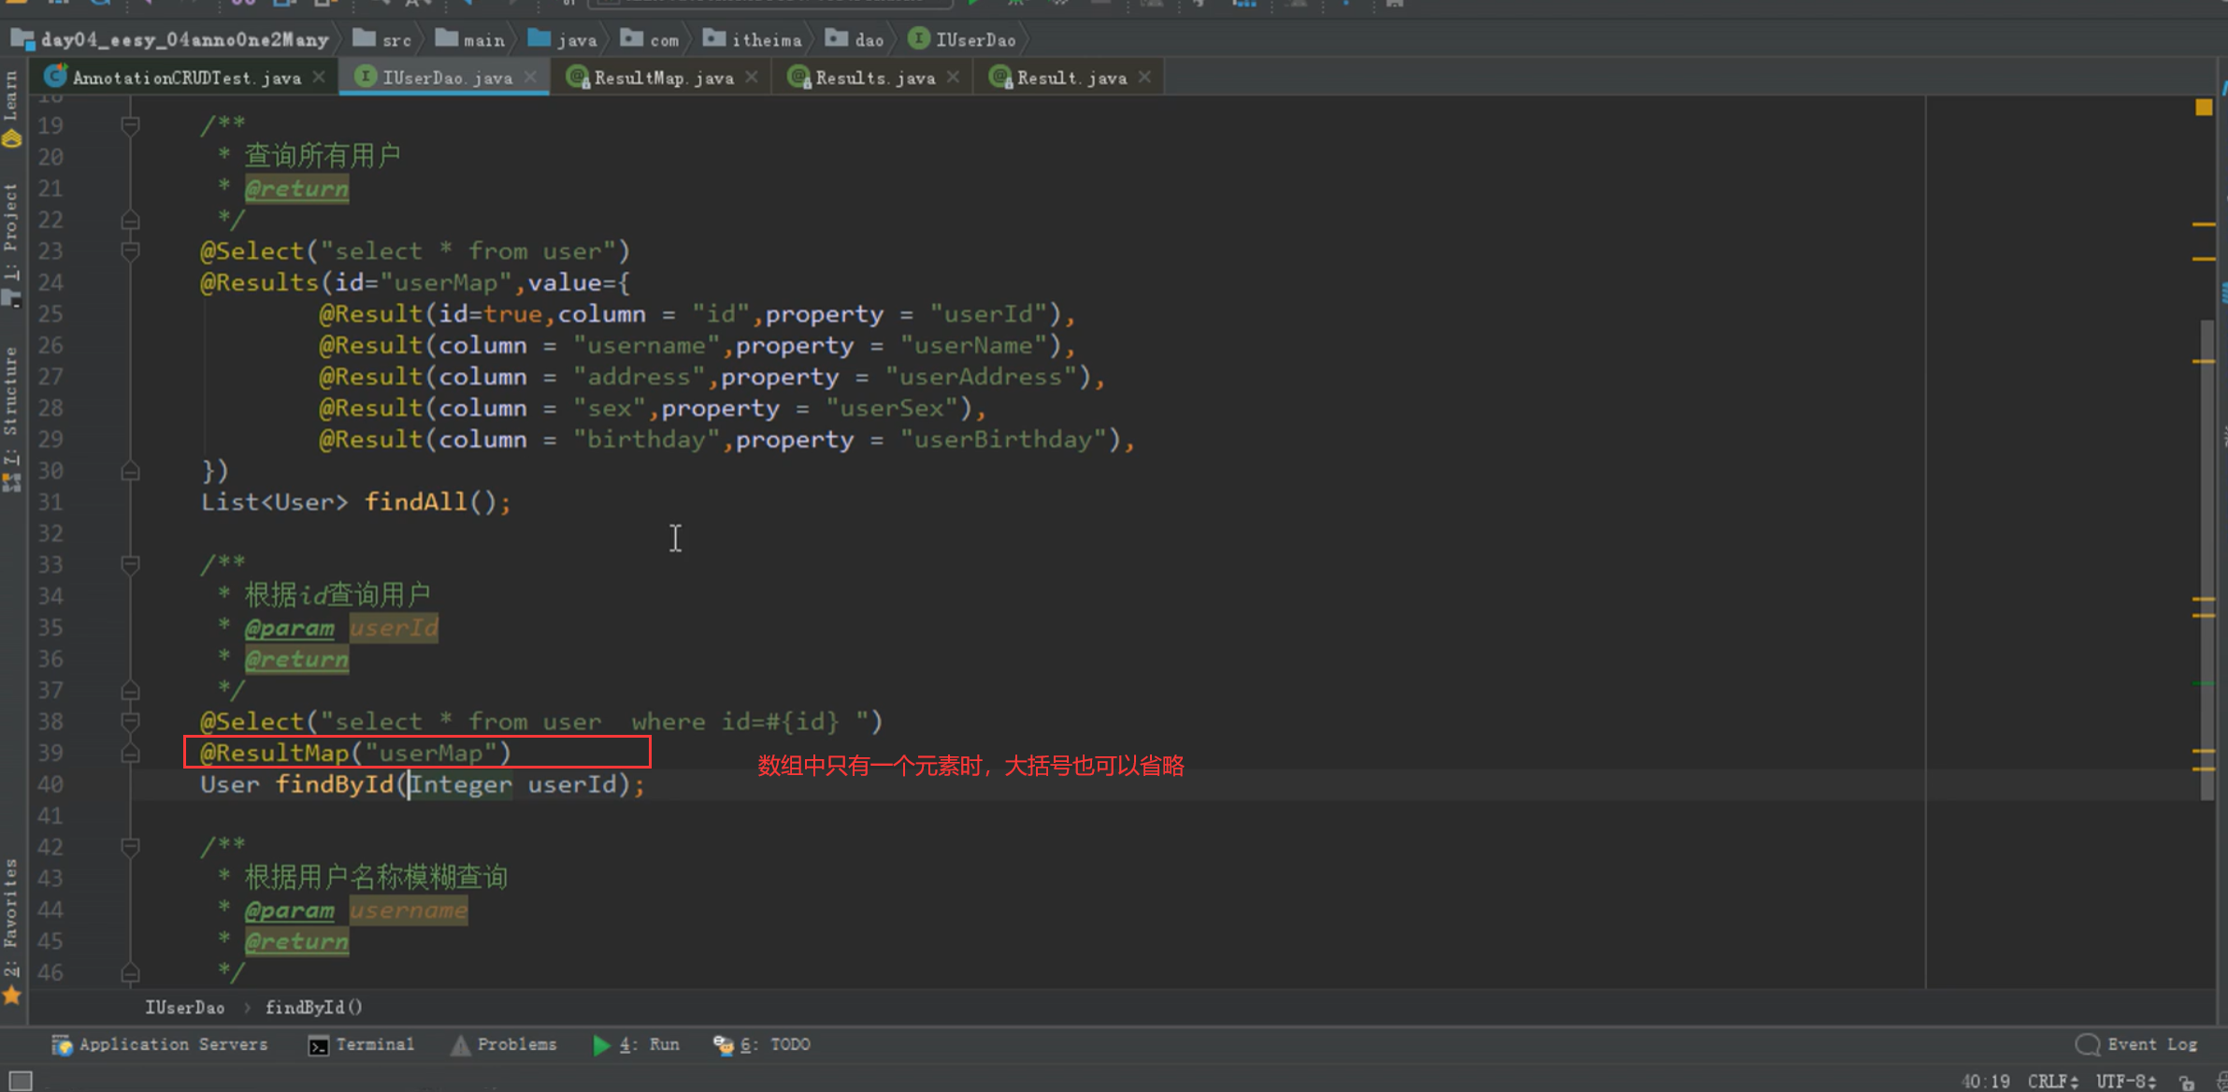Click the editor vertical scrollbar
2228x1092 pixels.
(2206, 561)
